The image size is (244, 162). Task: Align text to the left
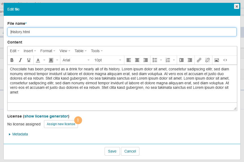129,60
